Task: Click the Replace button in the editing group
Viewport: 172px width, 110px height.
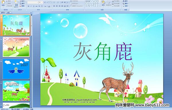Action: click(x=126, y=4)
